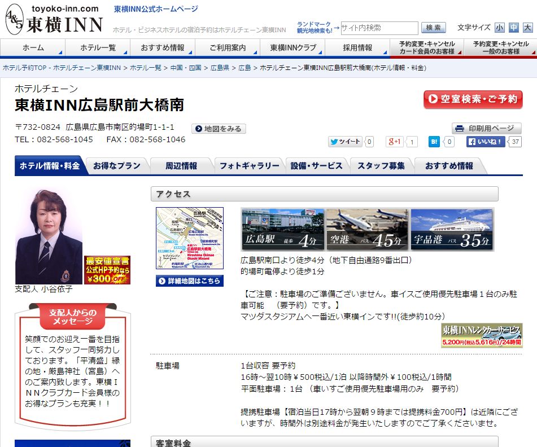Click the Facebook like count 37
The width and height of the screenshot is (537, 447).
click(515, 141)
